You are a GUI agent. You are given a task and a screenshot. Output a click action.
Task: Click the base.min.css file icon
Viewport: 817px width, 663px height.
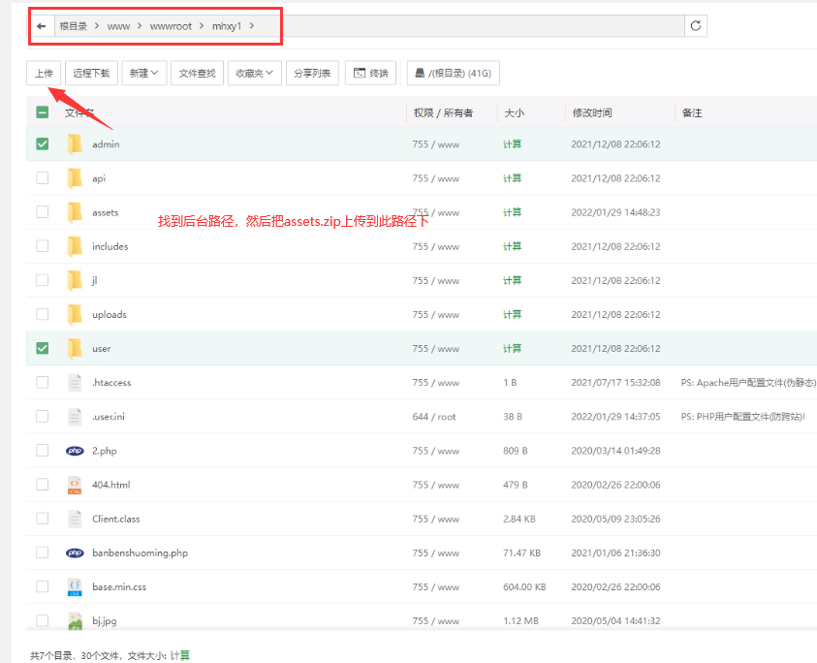pos(75,586)
